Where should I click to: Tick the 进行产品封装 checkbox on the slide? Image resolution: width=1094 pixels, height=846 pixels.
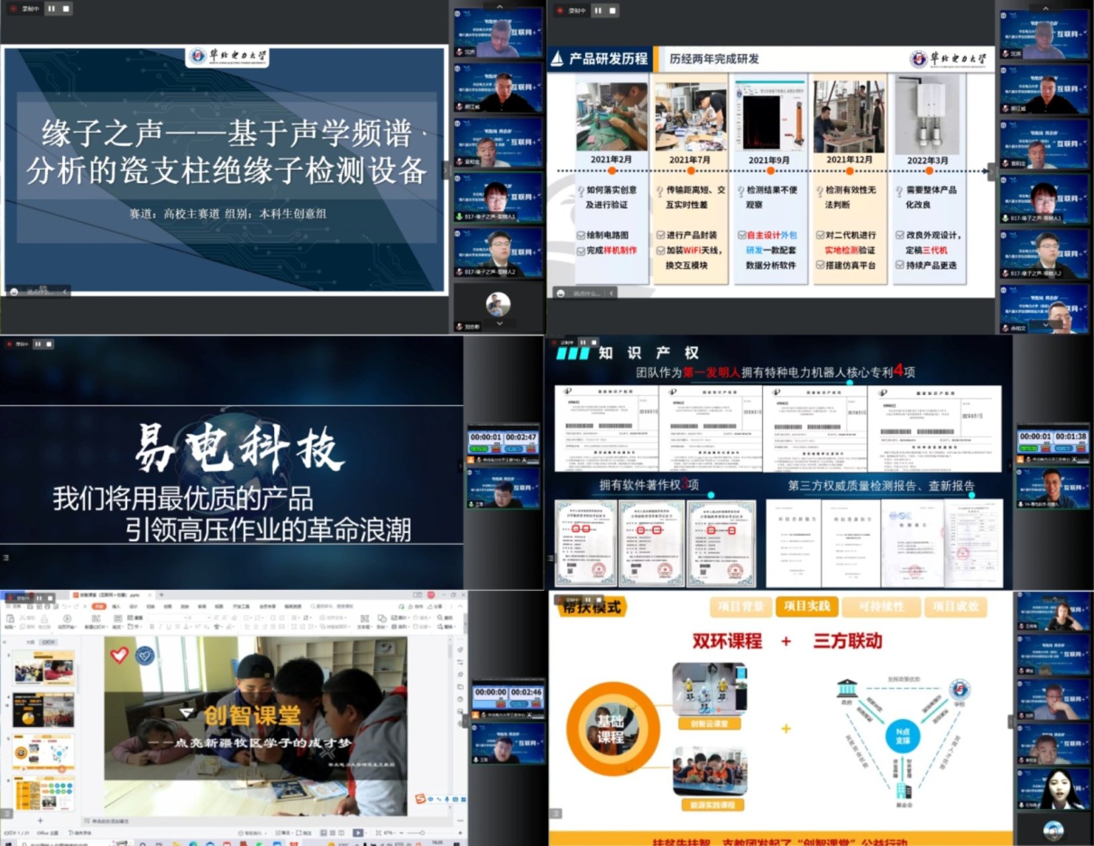pos(661,235)
